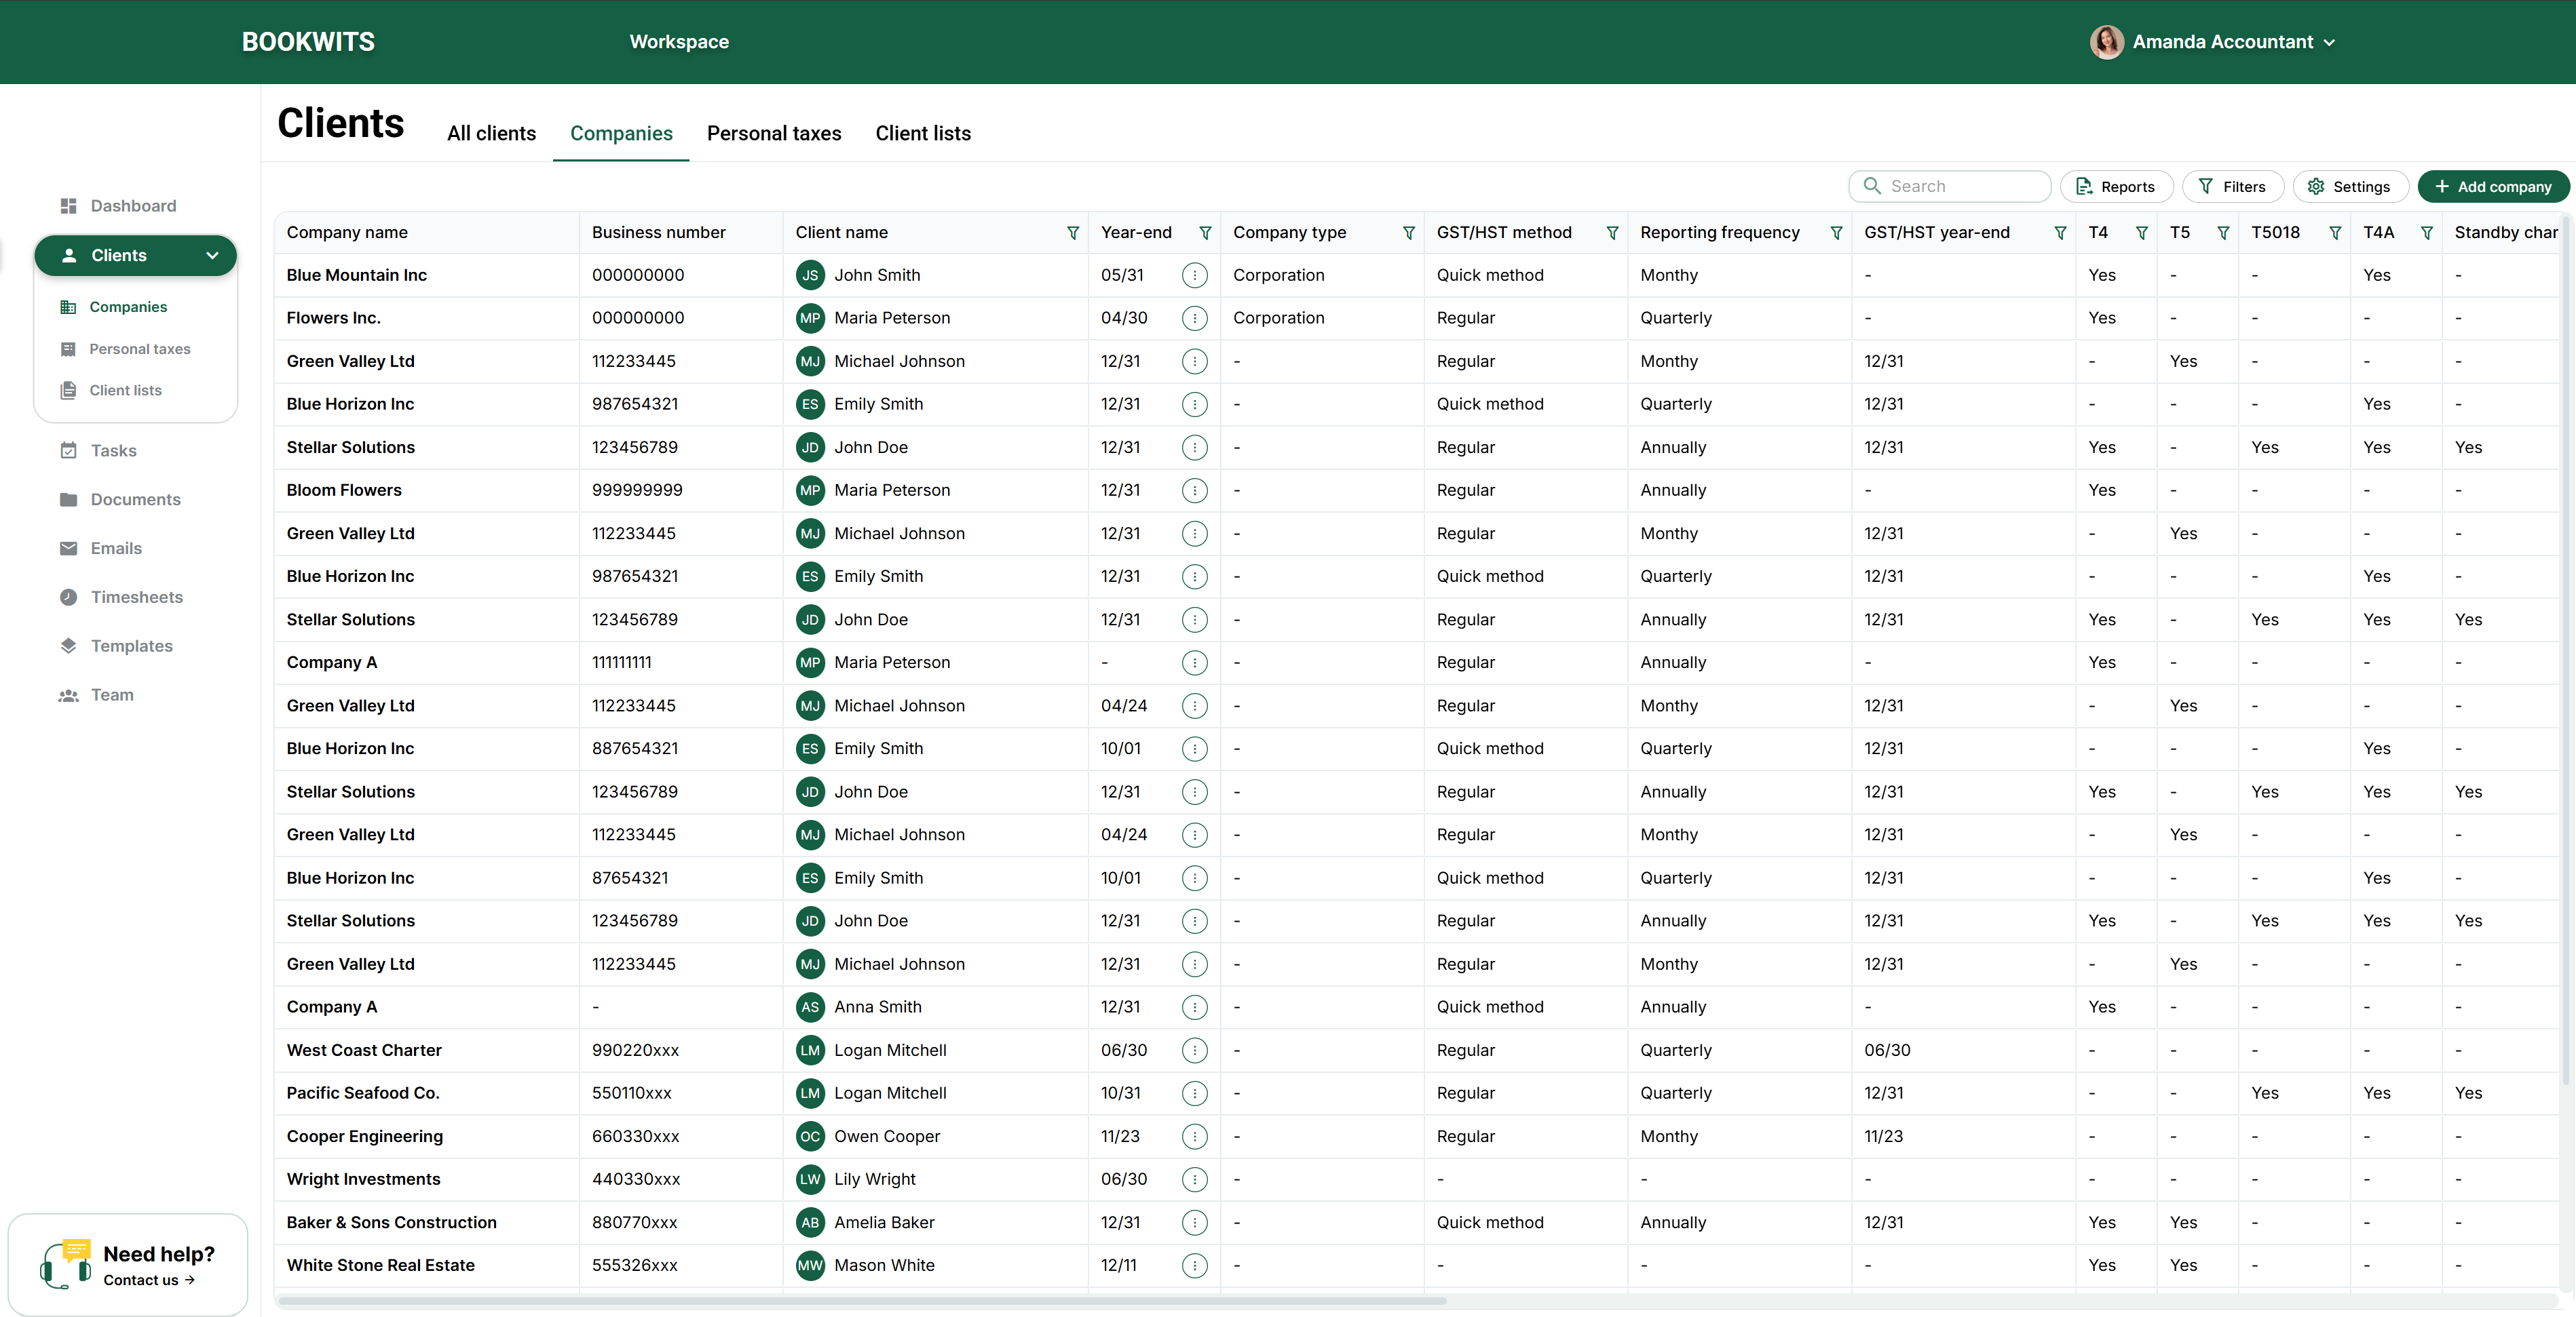Screen dimensions: 2576x1317
Task: Open row options for West Coast Charter
Action: click(x=1194, y=1050)
